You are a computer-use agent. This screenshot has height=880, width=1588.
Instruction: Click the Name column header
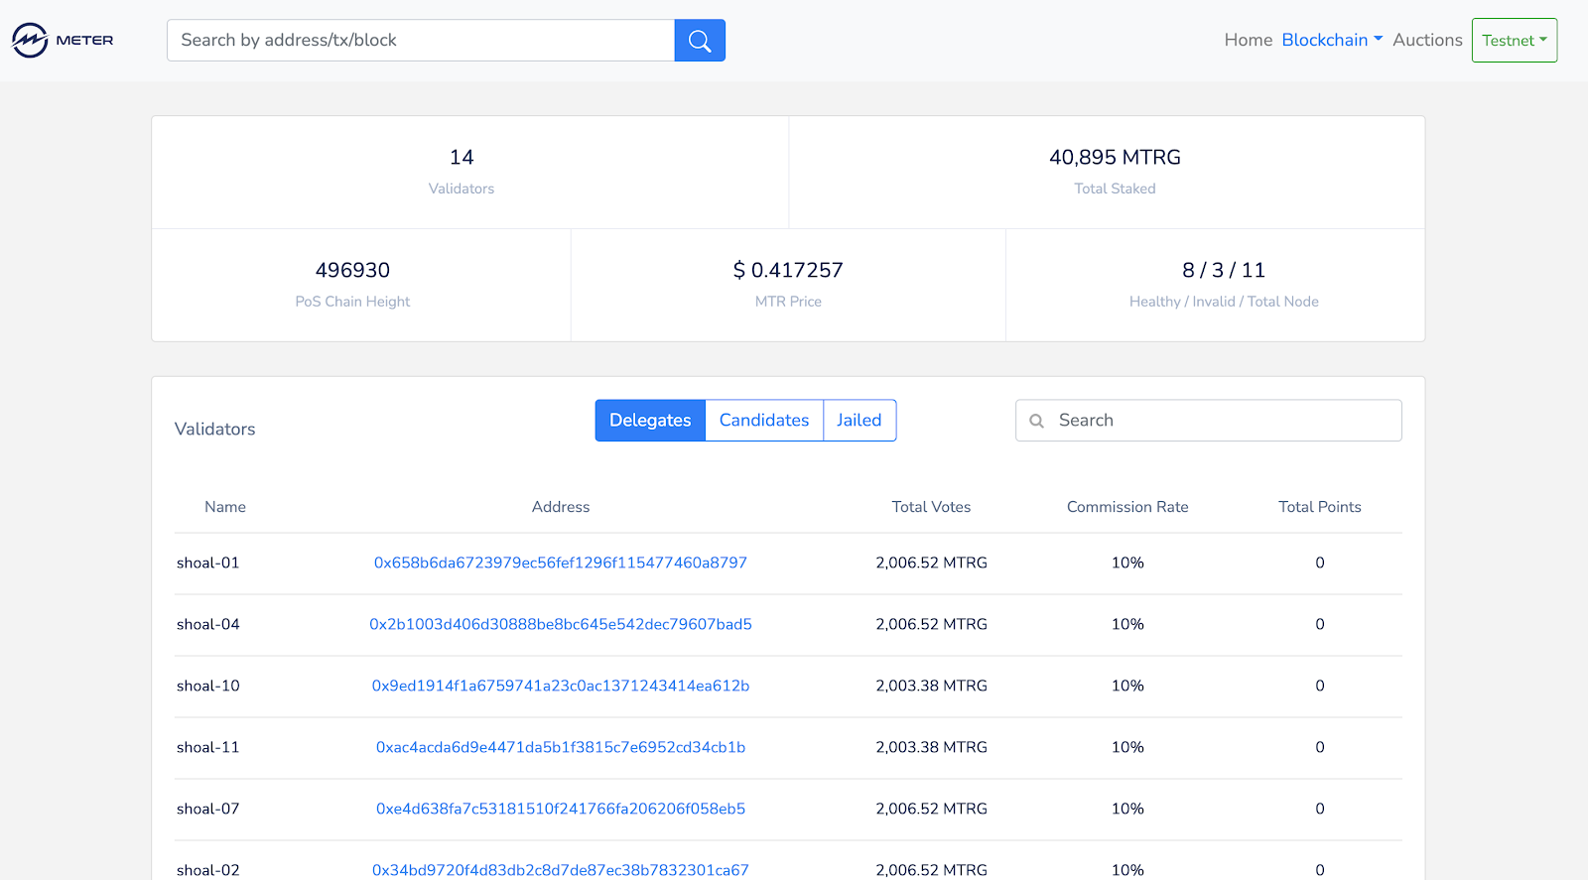(x=225, y=507)
